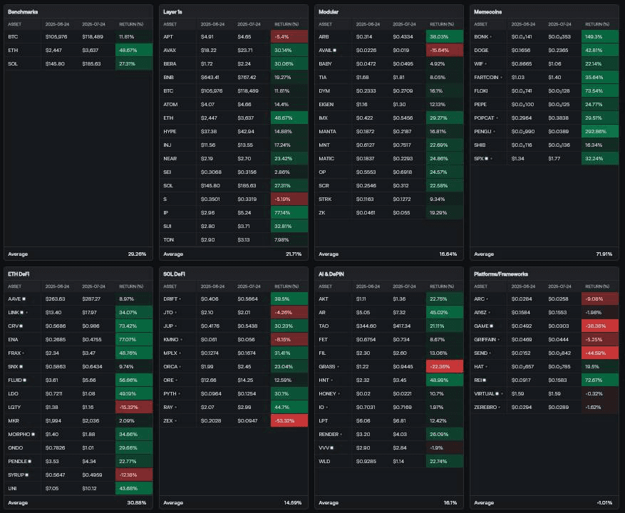The image size is (625, 513).
Task: Click the SOL DeFi panel title
Action: (174, 274)
